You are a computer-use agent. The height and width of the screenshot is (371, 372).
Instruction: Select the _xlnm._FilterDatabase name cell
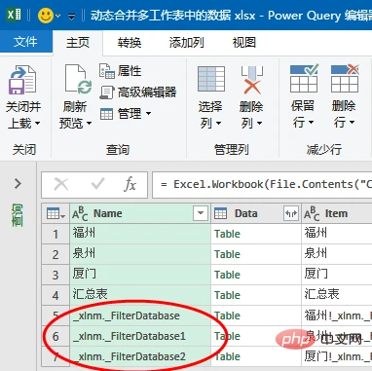[x=140, y=315]
